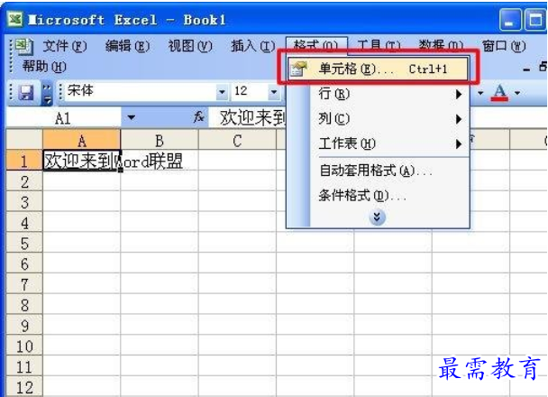Open the Name Box dropdown arrow
The image size is (548, 397).
131,117
